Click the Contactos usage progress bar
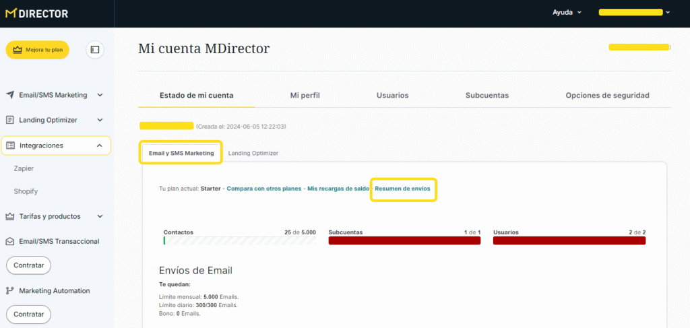This screenshot has width=690, height=328. click(239, 240)
